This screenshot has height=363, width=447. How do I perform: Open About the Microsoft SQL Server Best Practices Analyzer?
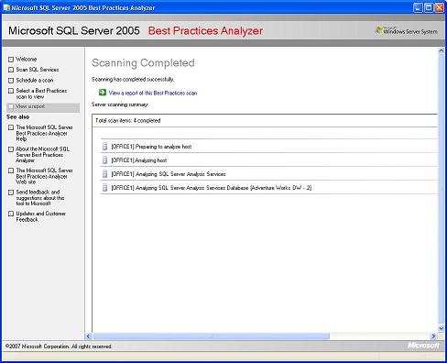pos(42,155)
